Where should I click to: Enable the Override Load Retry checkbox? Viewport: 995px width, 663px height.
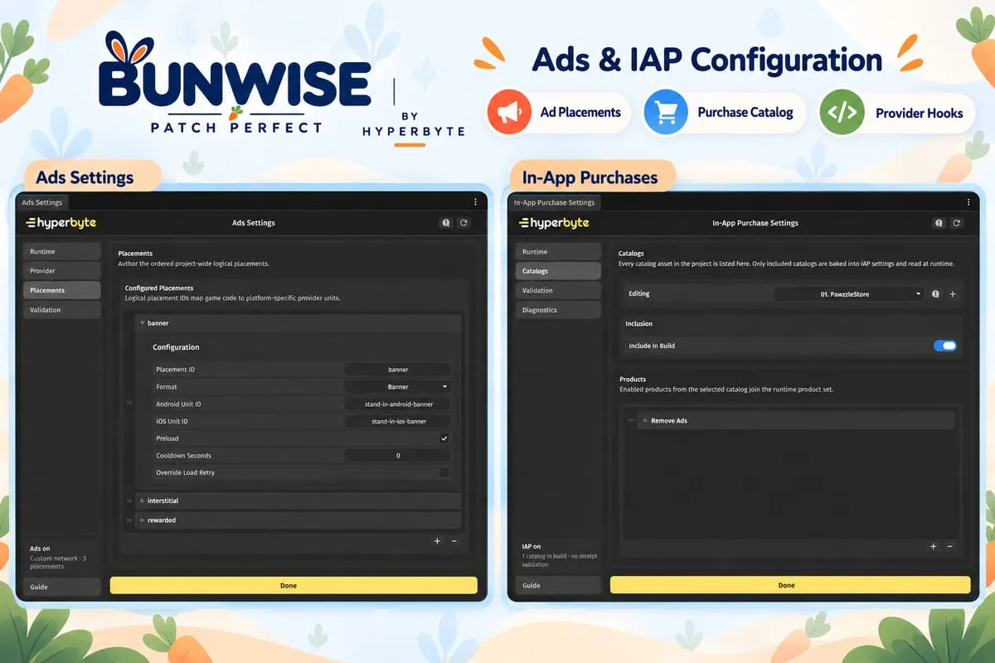click(444, 472)
